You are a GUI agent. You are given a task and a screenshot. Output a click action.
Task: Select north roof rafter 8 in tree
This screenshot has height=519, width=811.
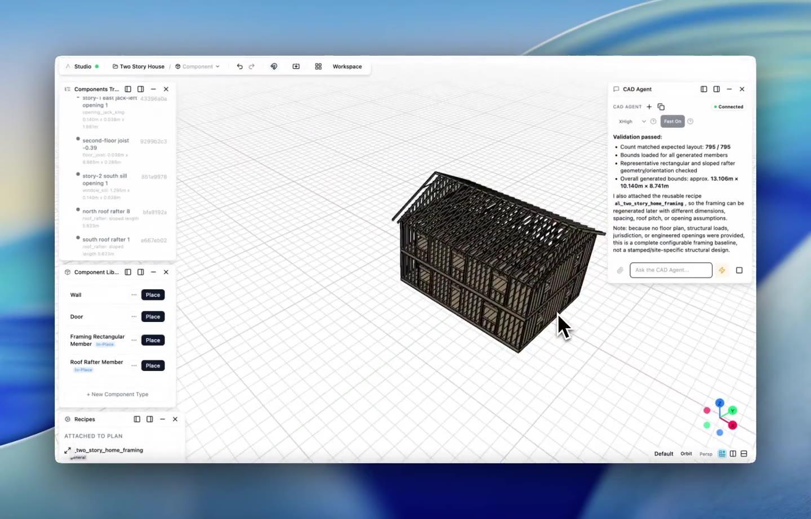106,212
